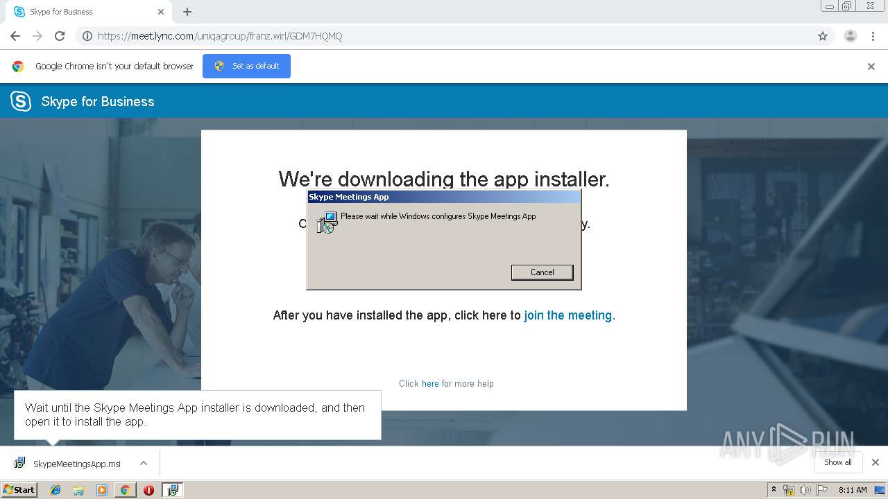
Task: Open Windows Media Player from the taskbar
Action: 102,490
